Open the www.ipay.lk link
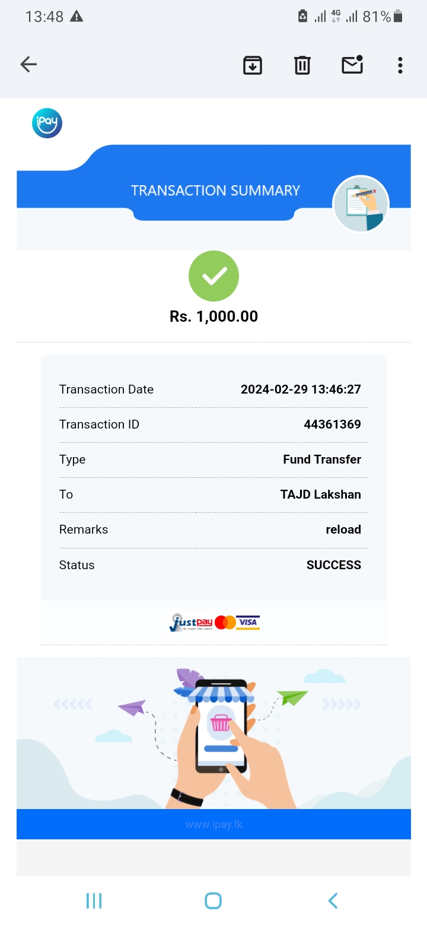This screenshot has width=427, height=926. point(213,824)
